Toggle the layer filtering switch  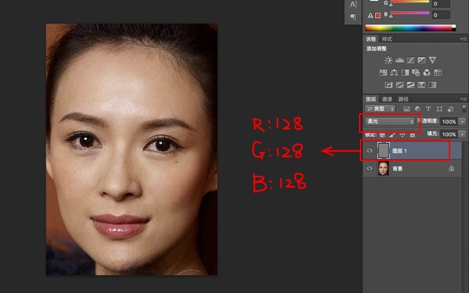tap(464, 109)
